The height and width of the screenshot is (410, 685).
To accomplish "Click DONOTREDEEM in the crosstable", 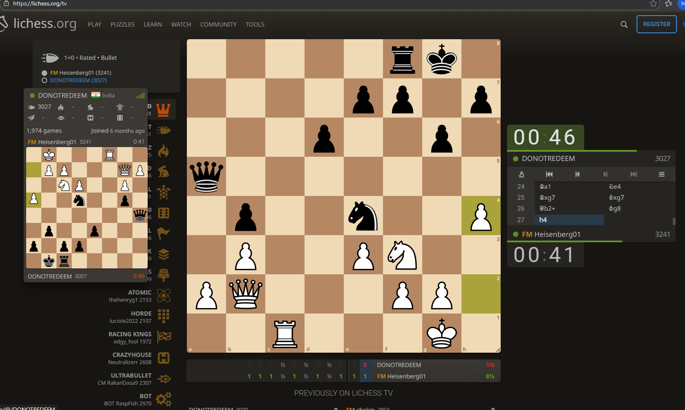I will 399,365.
